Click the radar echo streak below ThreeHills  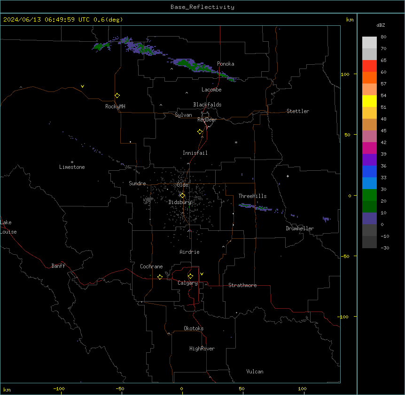pyautogui.click(x=255, y=207)
